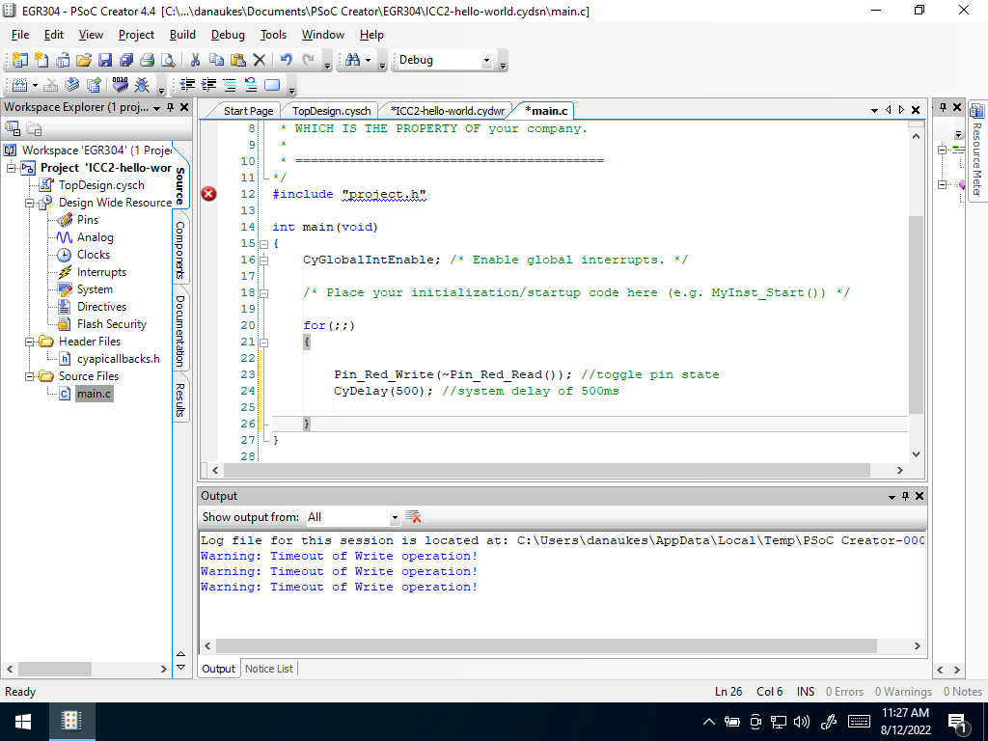Click editor vertical scrollbar thumb
Screen dimensions: 988x741
(x=917, y=316)
